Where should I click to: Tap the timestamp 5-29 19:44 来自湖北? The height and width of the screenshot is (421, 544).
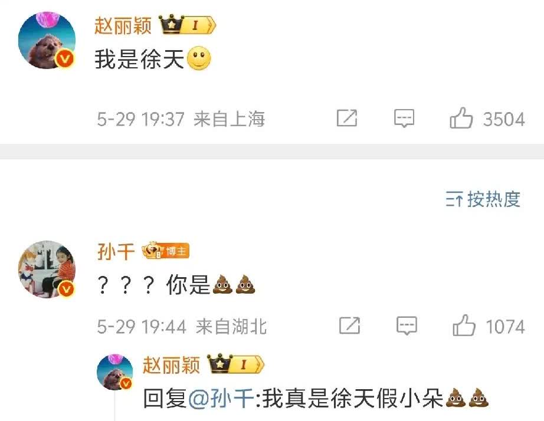tap(182, 326)
